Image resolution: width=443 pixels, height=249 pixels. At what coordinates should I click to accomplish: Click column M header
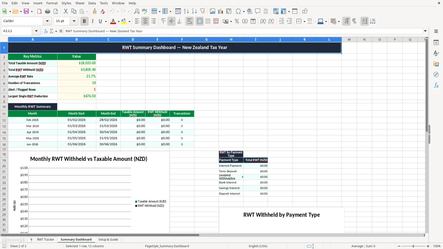click(349, 39)
